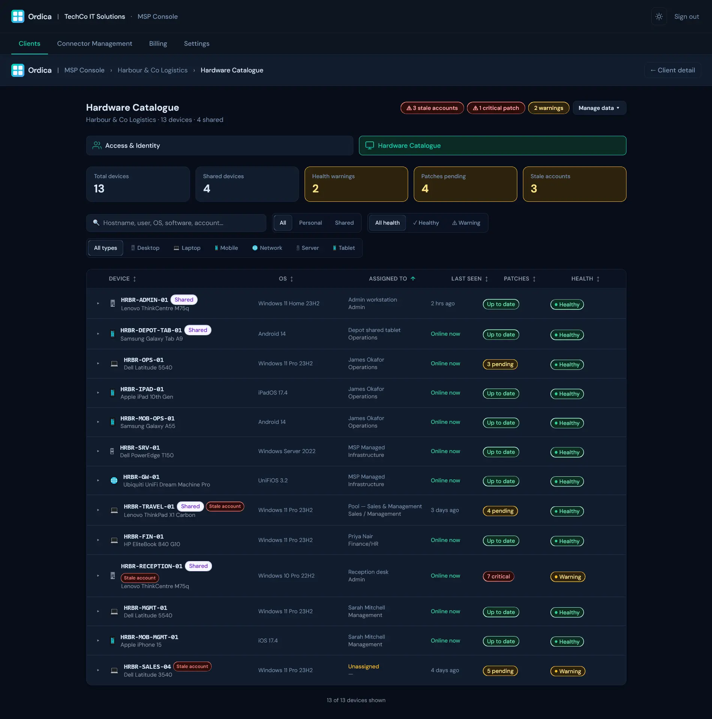Click laptop icon of HRBR-MGMT-01 row
Image resolution: width=712 pixels, height=719 pixels.
coord(114,611)
